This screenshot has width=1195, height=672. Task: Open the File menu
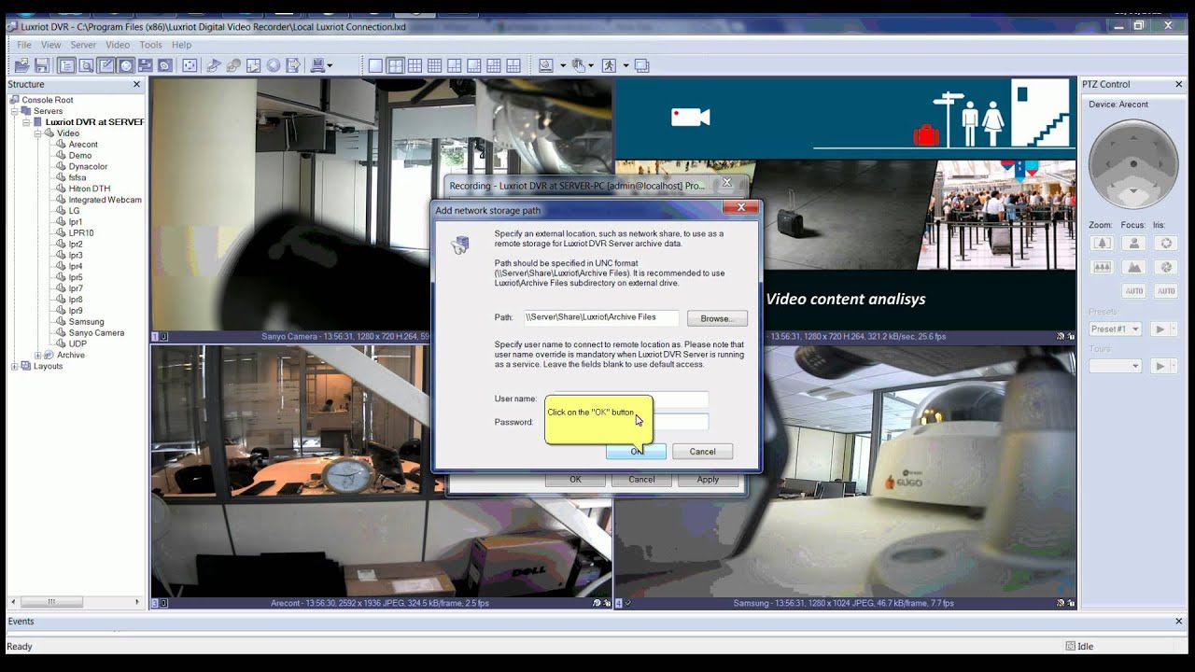point(24,45)
